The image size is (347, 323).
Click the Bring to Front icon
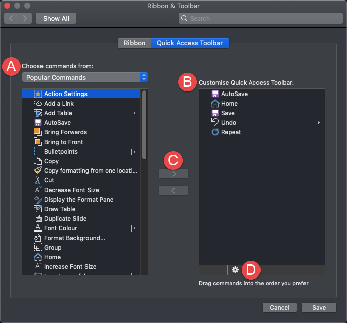(x=38, y=142)
